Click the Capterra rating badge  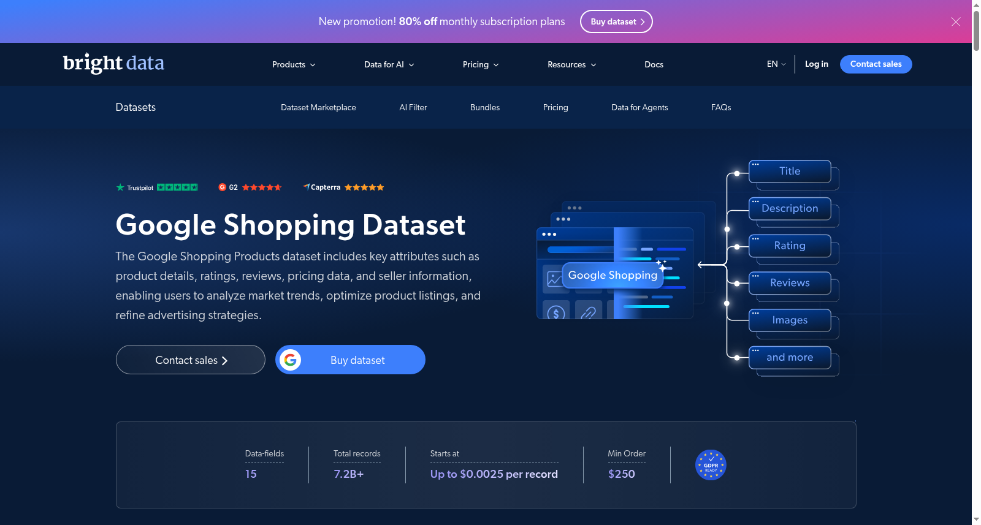point(343,187)
